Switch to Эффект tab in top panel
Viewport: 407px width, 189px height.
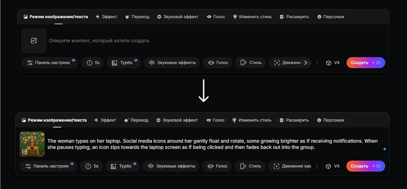point(106,17)
